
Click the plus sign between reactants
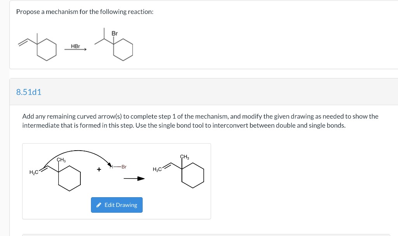(x=98, y=168)
